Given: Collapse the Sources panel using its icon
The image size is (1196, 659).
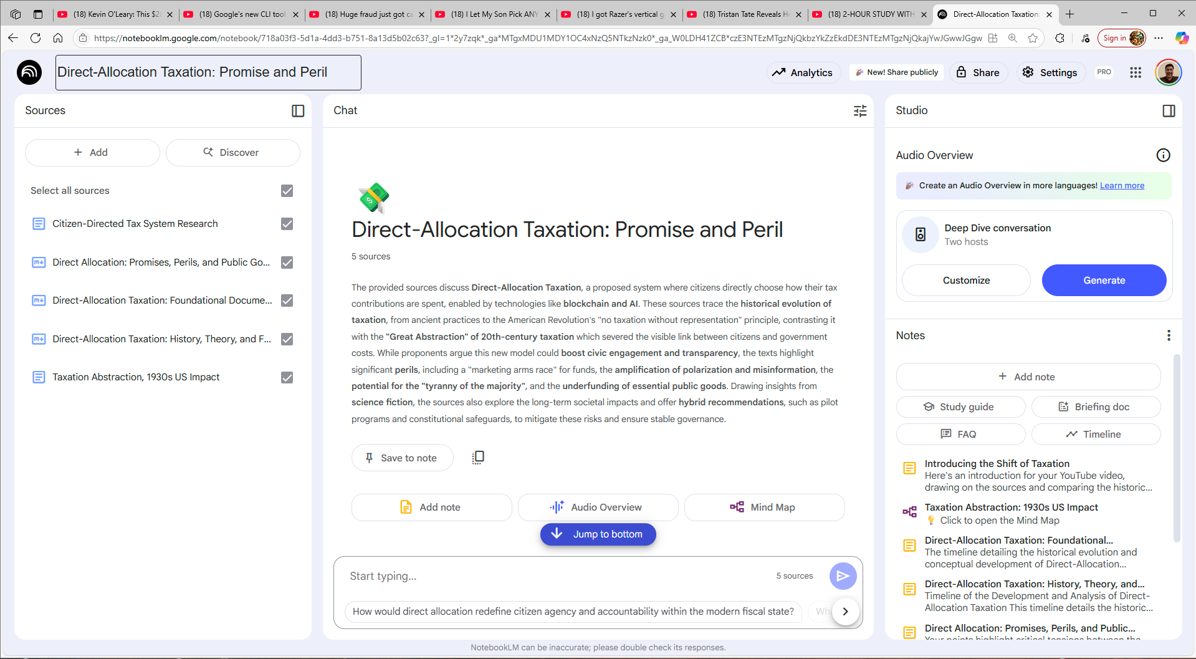Looking at the screenshot, I should point(298,111).
